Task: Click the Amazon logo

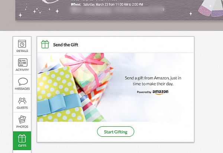Action: 160,92
